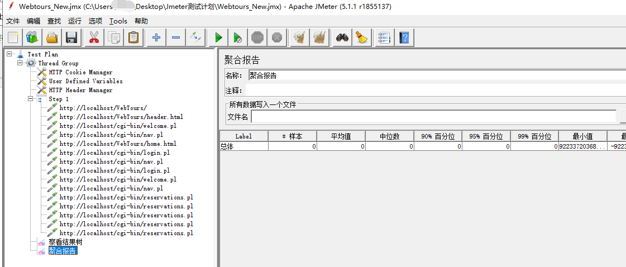Open Search with binoculars icon
This screenshot has width=626, height=267.
pyautogui.click(x=342, y=38)
